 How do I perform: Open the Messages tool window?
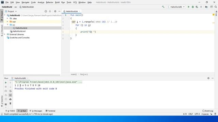pos(36,111)
